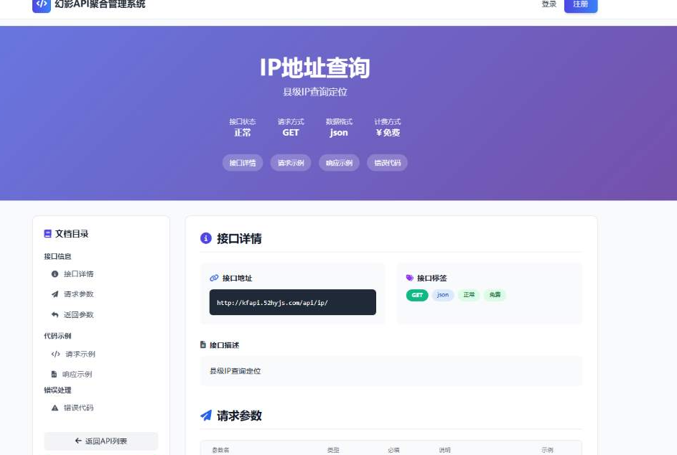This screenshot has height=455, width=677.
Task: Click the book icon beside 文档目录
Action: (47, 233)
